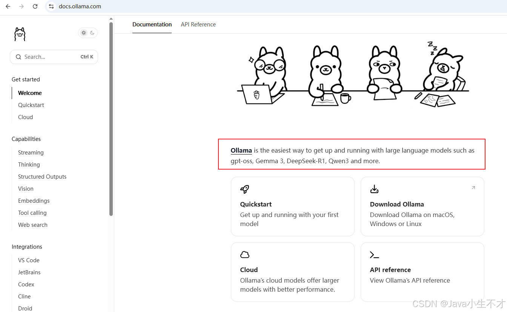Reload the page with refresh icon

pos(35,6)
